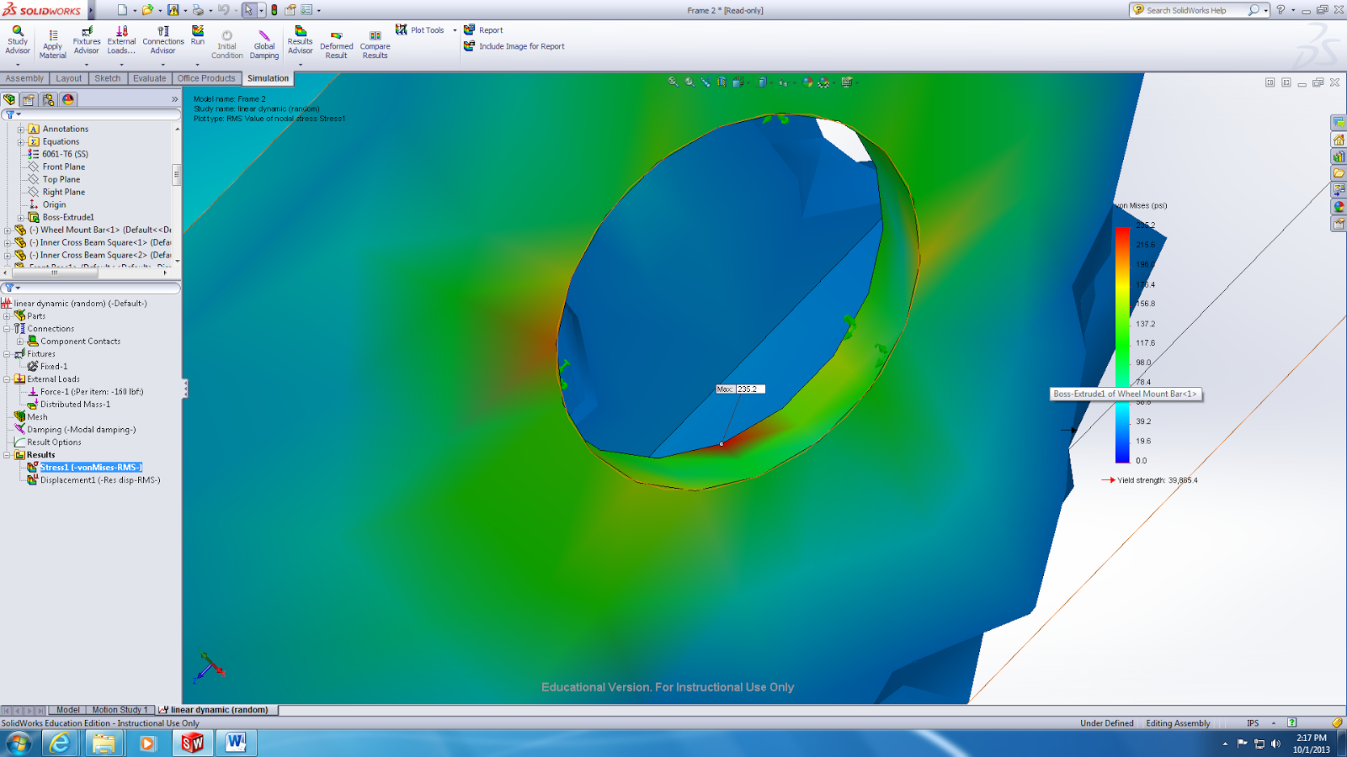Screen dimensions: 1347x757
Task: Switch to the Layout tab
Action: tap(69, 78)
